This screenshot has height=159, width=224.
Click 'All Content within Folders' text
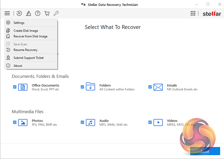117,89
